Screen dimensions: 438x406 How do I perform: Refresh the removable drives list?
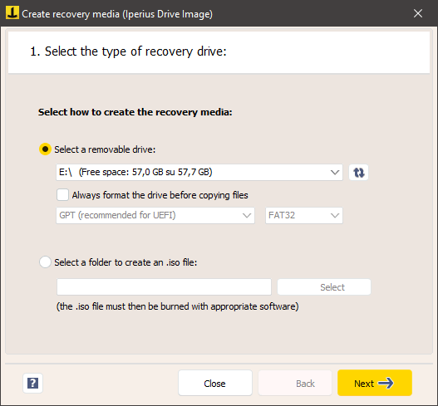pyautogui.click(x=359, y=173)
